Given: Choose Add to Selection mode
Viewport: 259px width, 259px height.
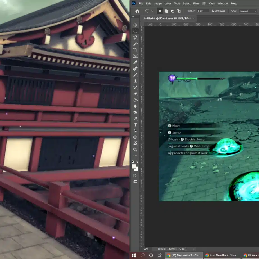Looking at the screenshot, I should pos(166,11).
